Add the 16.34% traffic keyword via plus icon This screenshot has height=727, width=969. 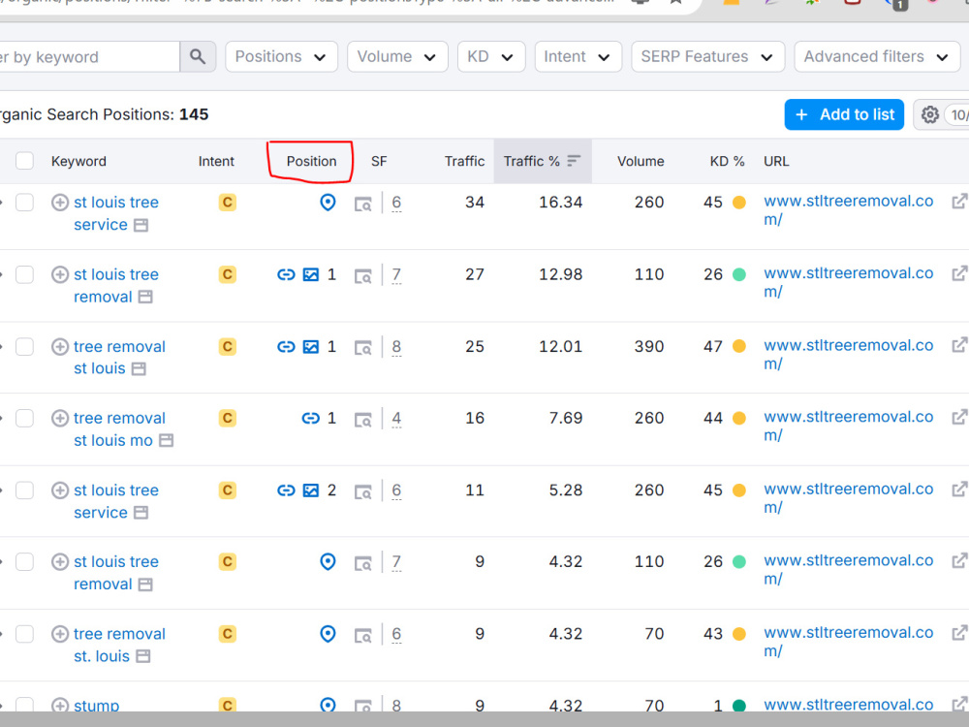point(60,203)
